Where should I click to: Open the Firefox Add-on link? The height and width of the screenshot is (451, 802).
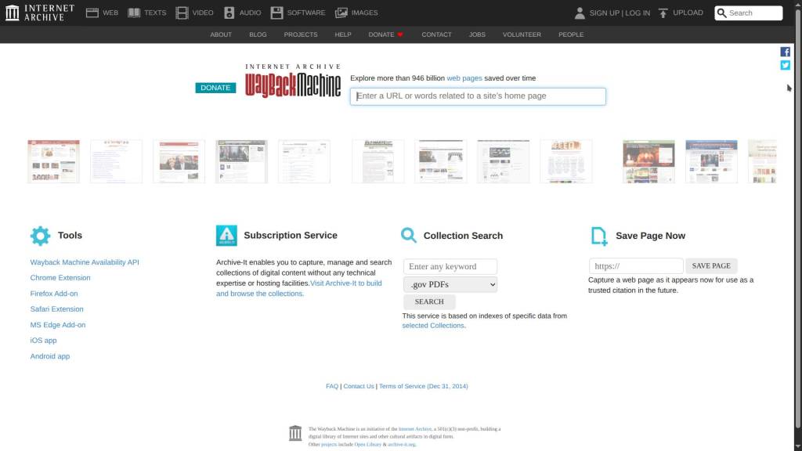(x=54, y=294)
